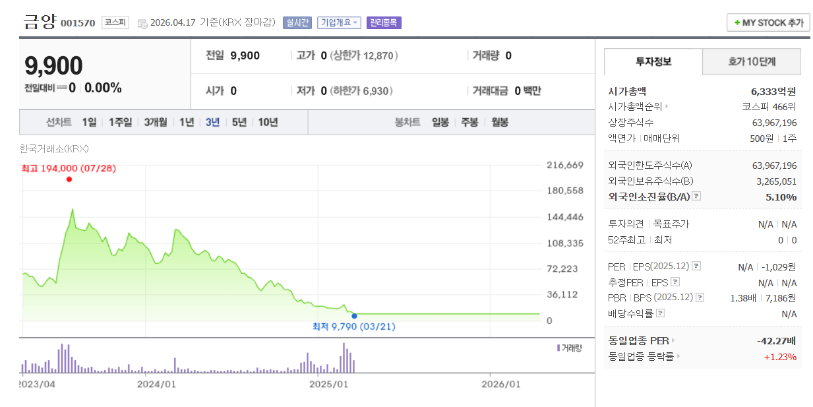Open the 기업개요 dropdown
This screenshot has height=407, width=813.
click(x=339, y=23)
